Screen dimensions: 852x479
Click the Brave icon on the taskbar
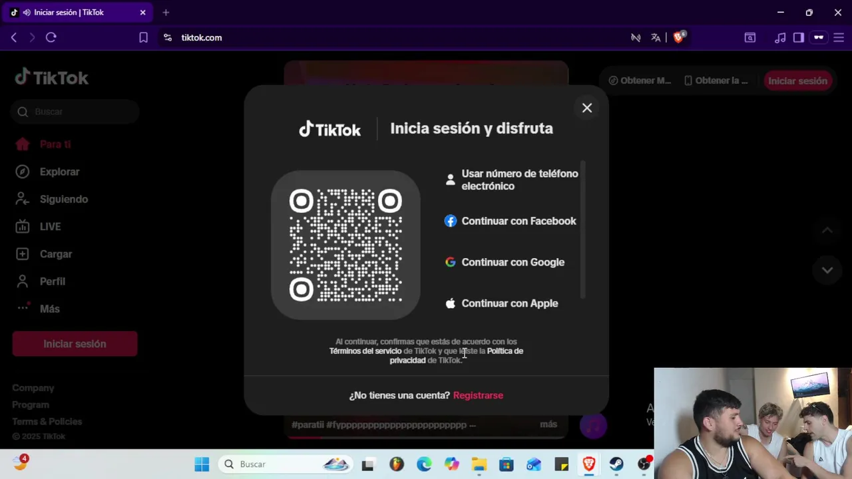589,464
